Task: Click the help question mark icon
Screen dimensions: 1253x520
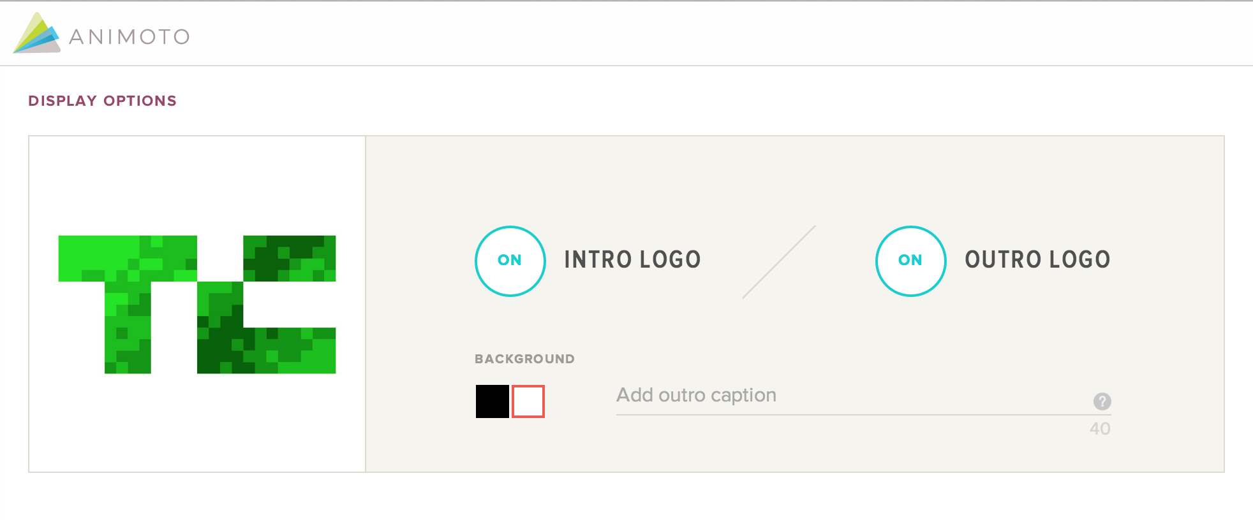Action: pos(1102,401)
